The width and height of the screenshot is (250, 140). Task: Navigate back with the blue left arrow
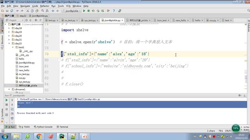click(53, 11)
